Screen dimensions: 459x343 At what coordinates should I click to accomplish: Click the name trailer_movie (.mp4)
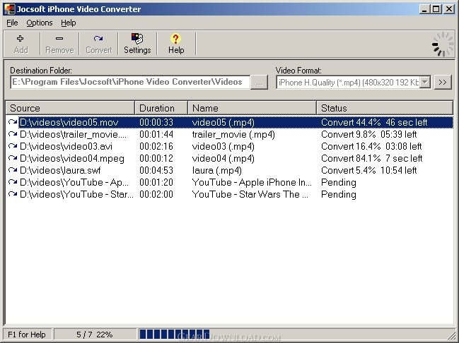233,134
